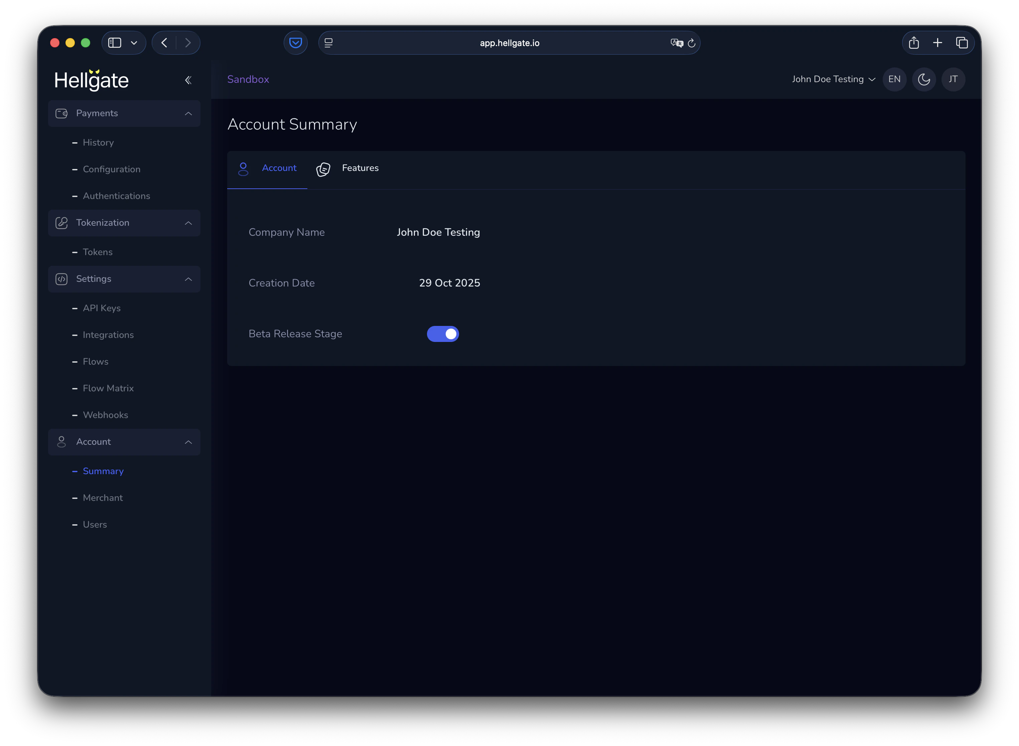Click the 'Account Summary' heading
This screenshot has width=1019, height=746.
tap(292, 125)
